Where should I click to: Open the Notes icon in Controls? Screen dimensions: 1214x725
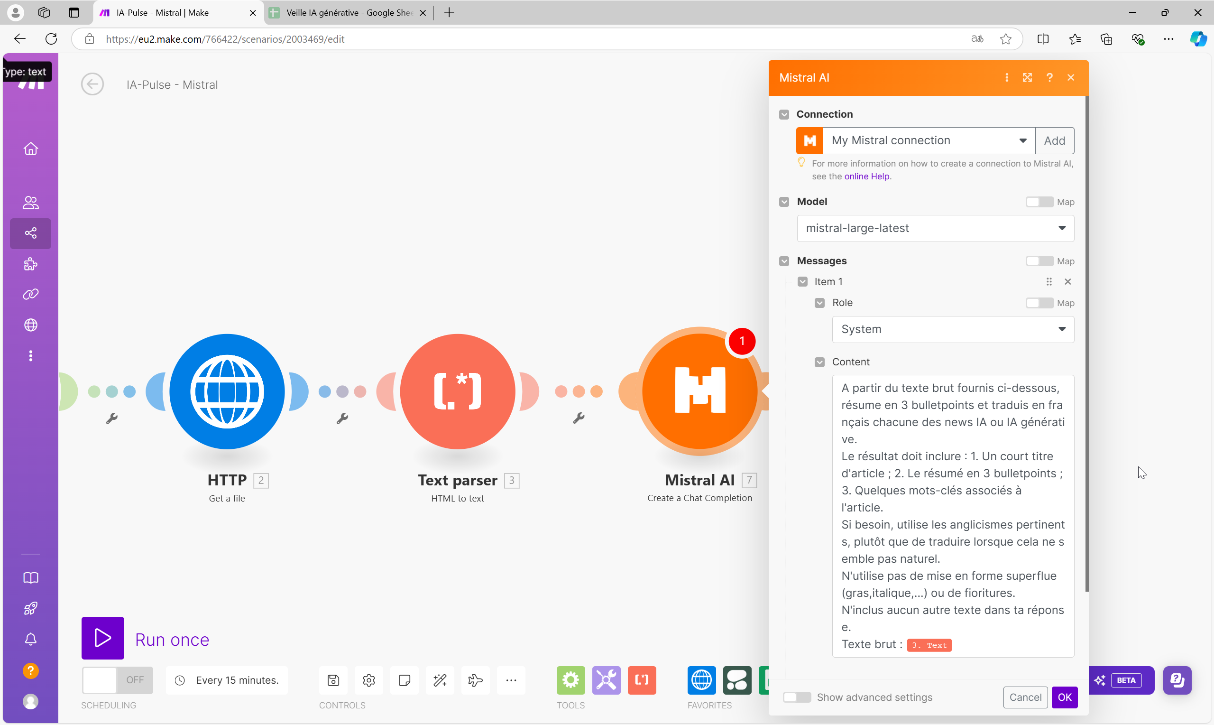404,680
